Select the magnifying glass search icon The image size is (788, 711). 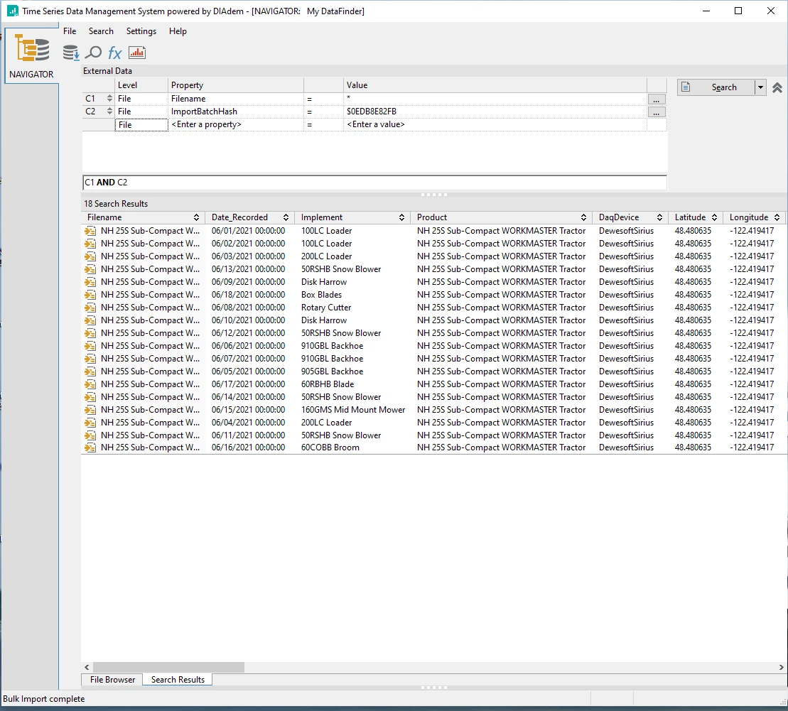click(x=93, y=53)
